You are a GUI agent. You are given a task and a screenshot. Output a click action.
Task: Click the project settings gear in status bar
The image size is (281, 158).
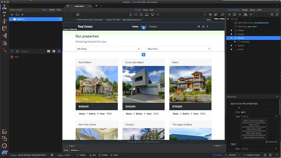(x=52, y=155)
